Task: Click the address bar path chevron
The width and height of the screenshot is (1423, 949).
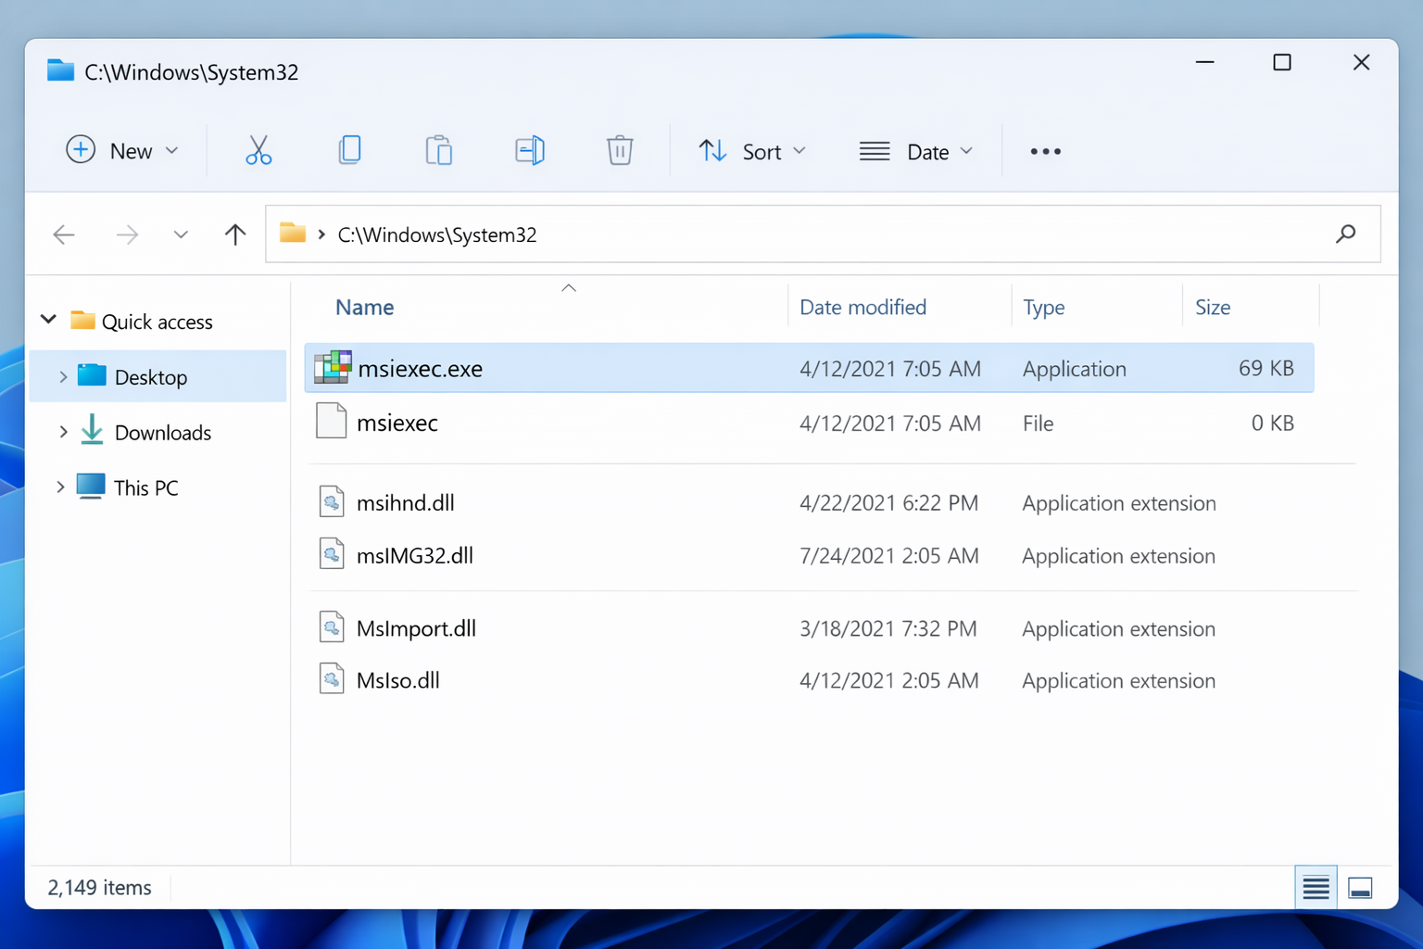Action: click(321, 234)
